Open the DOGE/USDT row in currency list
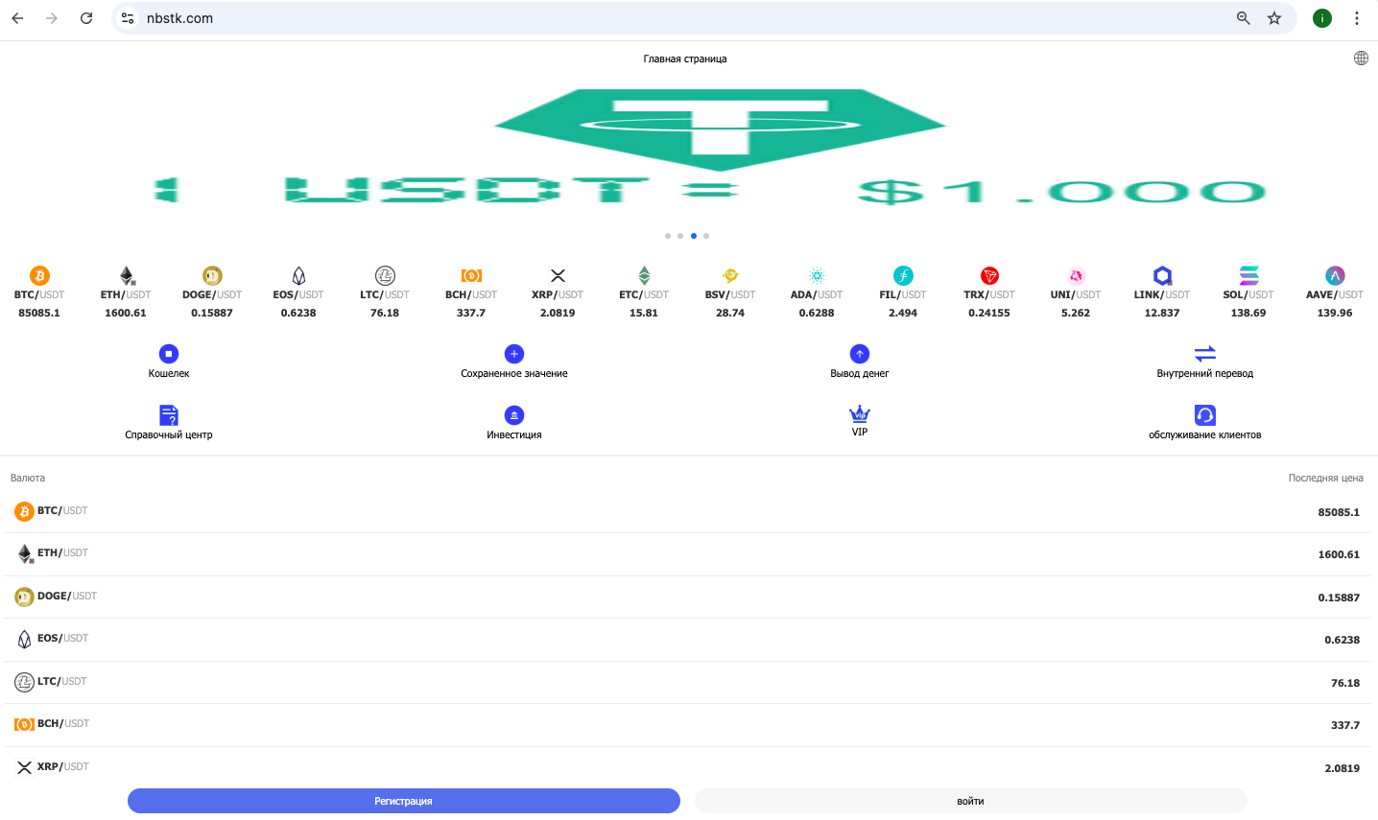Screen dimensions: 1378x820 click(688, 597)
